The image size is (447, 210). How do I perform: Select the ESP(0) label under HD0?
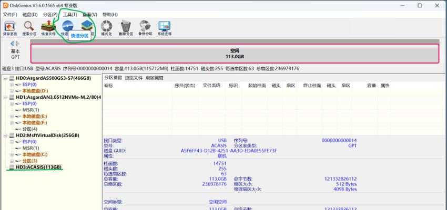click(x=29, y=85)
